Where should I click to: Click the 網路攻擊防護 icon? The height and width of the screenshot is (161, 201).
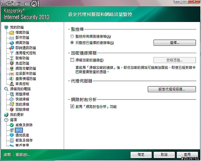(12, 68)
